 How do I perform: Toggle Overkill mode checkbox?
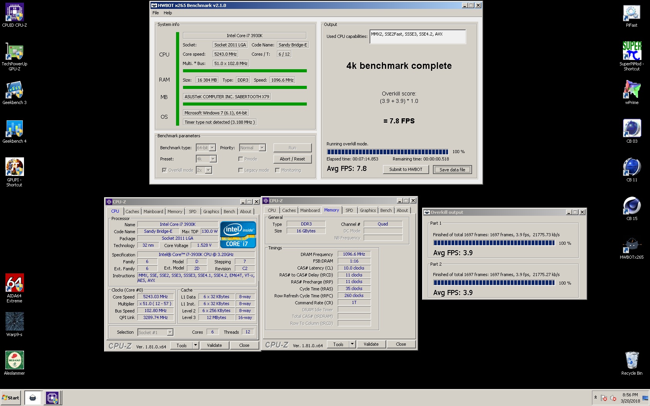pyautogui.click(x=164, y=170)
